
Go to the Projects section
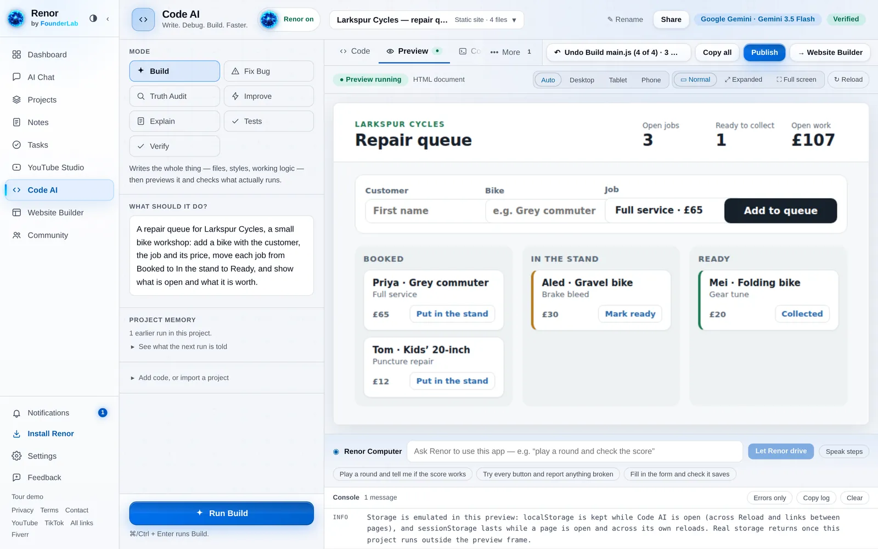(59, 100)
